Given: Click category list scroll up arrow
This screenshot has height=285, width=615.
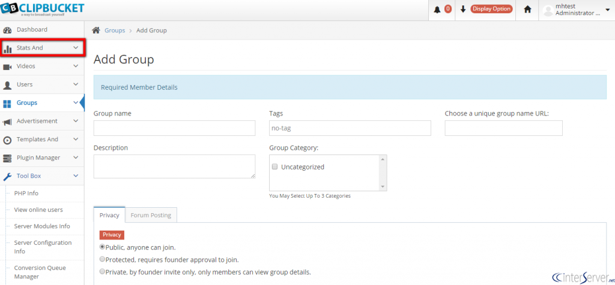Looking at the screenshot, I should 383,159.
